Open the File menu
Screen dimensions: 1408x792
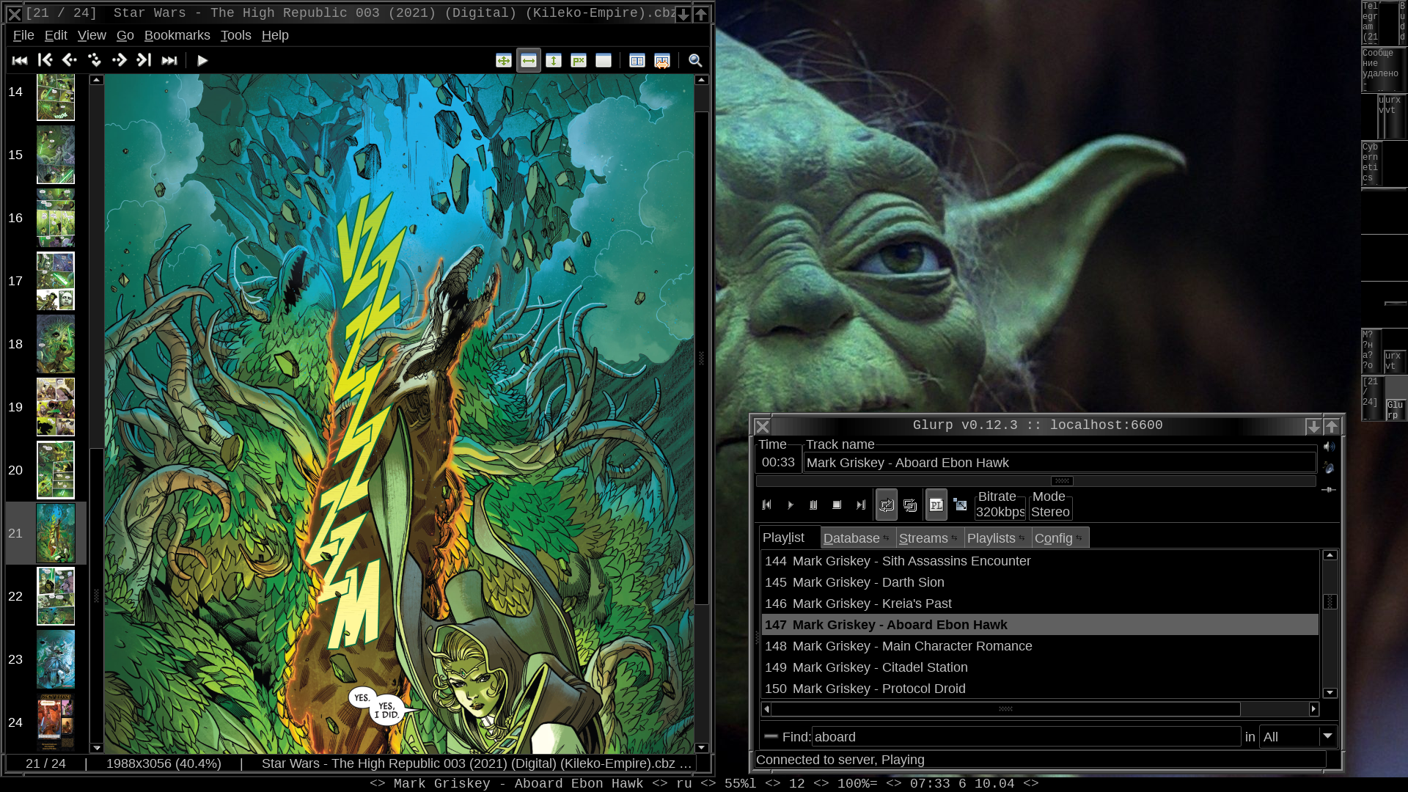pyautogui.click(x=23, y=35)
